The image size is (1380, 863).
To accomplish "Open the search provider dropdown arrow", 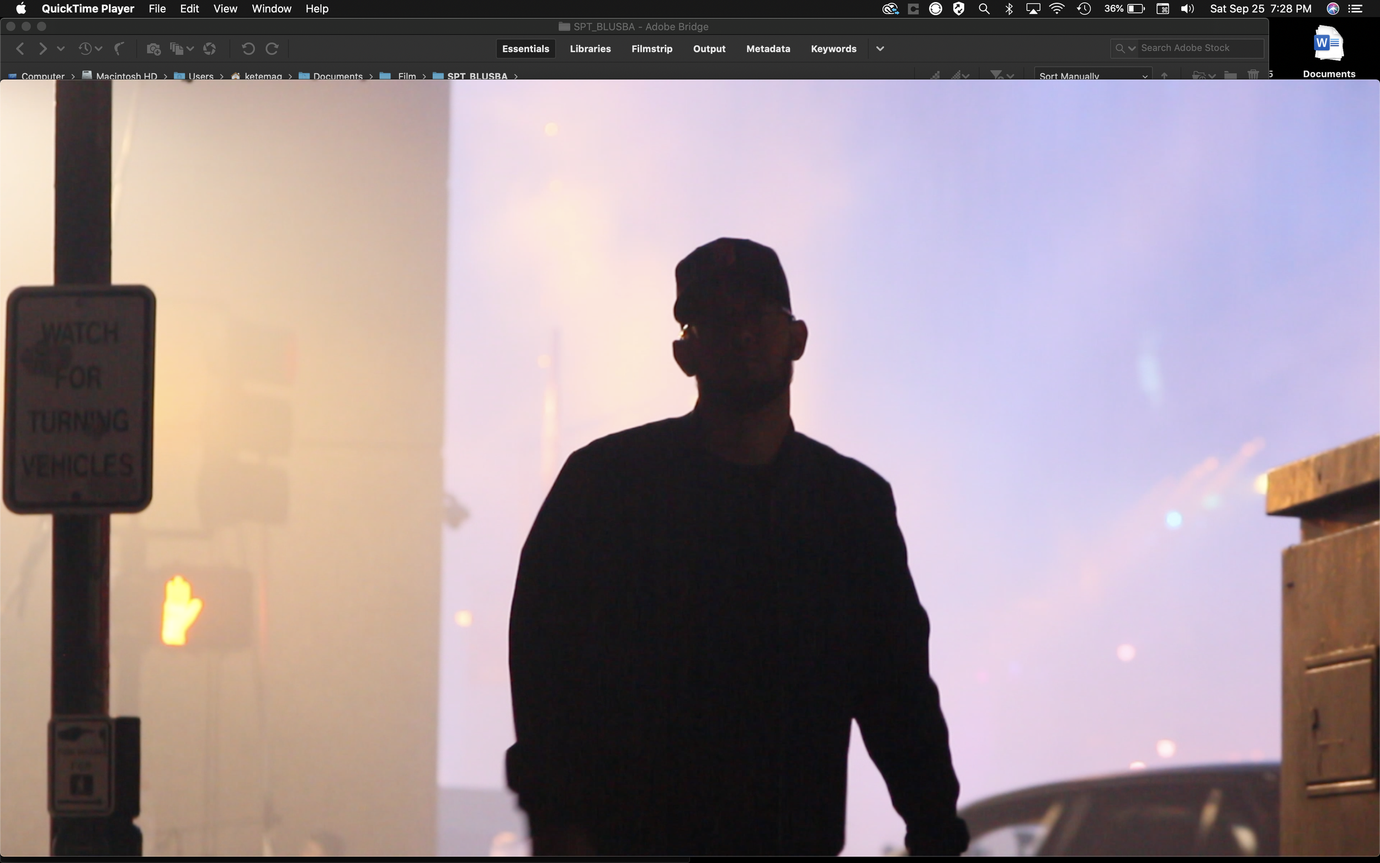I will click(x=1131, y=49).
